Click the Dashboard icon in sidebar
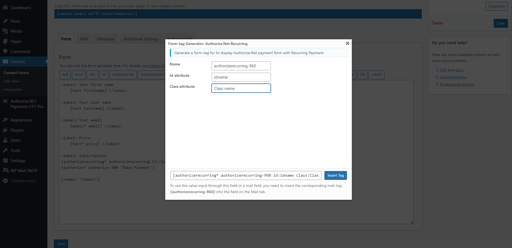 pyautogui.click(x=5, y=8)
